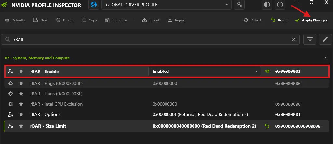Image resolution: width=333 pixels, height=144 pixels.
Task: Click the user-gear icon on rBAR - Size Limit row
Action: (11, 126)
